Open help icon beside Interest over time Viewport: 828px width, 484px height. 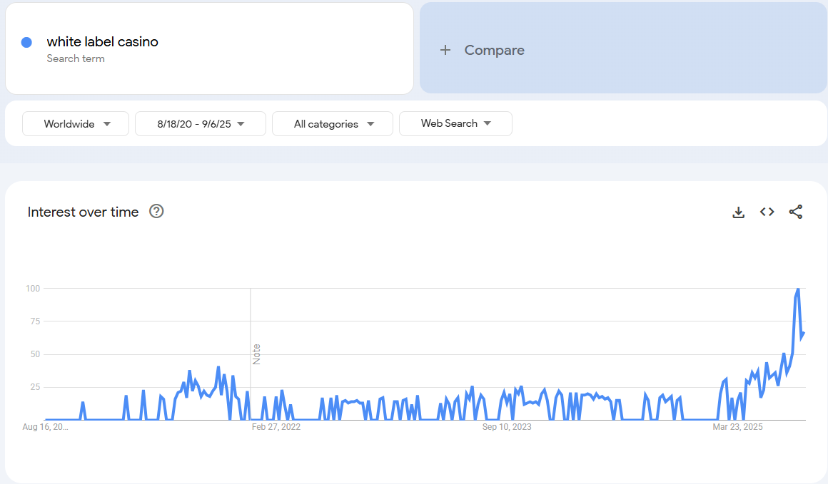click(156, 211)
